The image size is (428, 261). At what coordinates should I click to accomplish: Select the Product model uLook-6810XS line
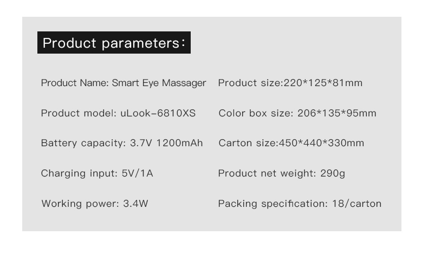pyautogui.click(x=118, y=113)
